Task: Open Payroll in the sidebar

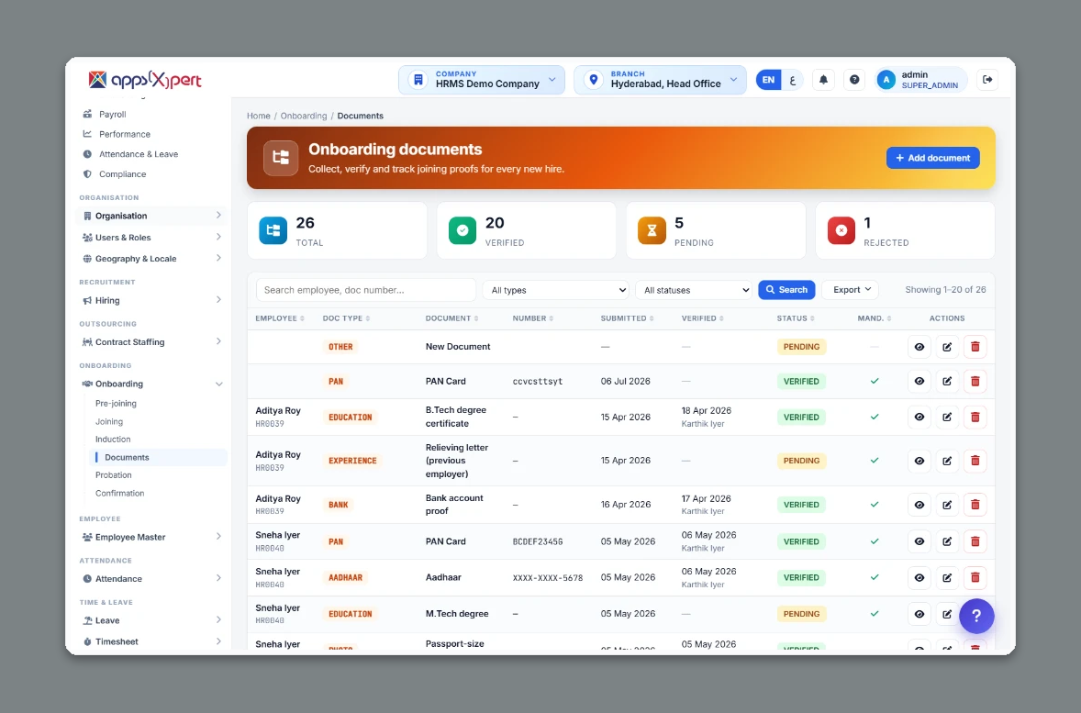Action: pyautogui.click(x=112, y=115)
